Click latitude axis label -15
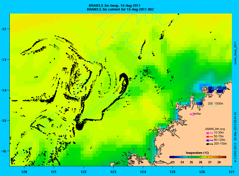The height and width of the screenshot is (176, 239). tap(3, 120)
